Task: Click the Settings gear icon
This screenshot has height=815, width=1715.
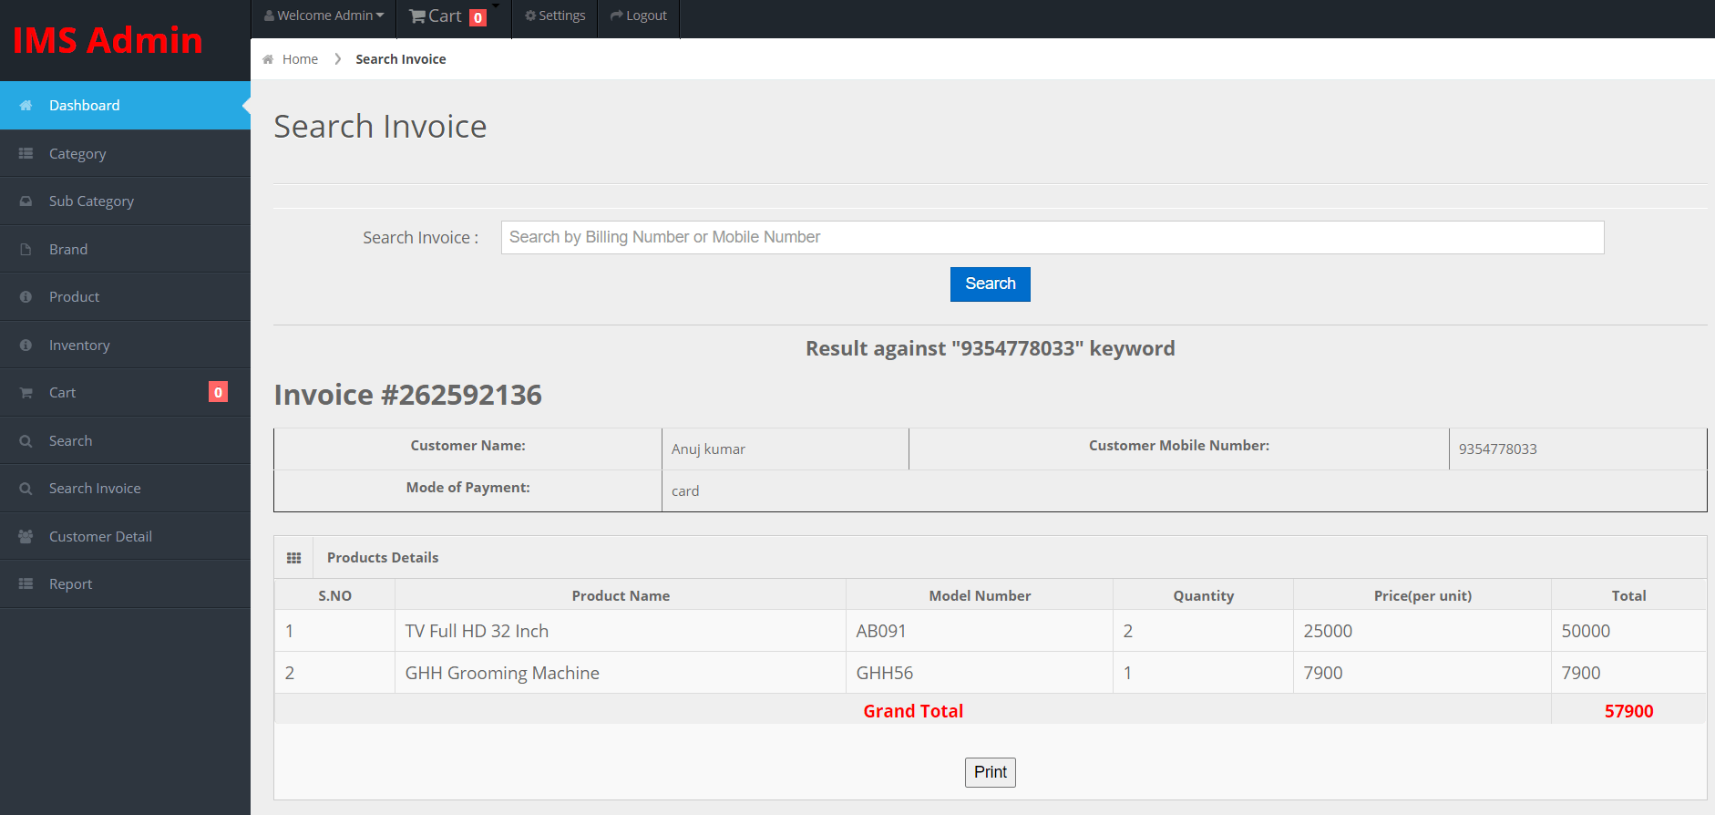Action: pyautogui.click(x=530, y=15)
